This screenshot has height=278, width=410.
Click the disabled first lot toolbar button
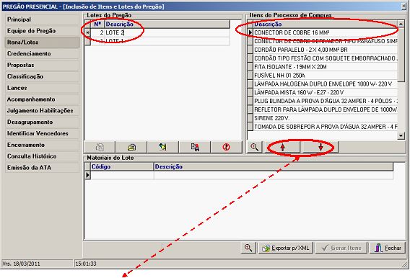coord(100,148)
